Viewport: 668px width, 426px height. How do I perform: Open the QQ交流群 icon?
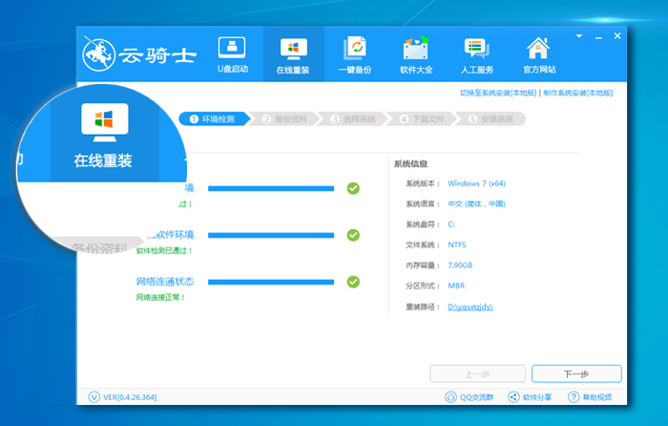(x=450, y=397)
